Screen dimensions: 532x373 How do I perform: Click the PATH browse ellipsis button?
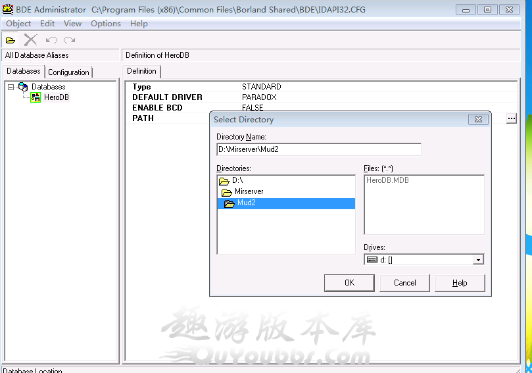click(x=512, y=118)
